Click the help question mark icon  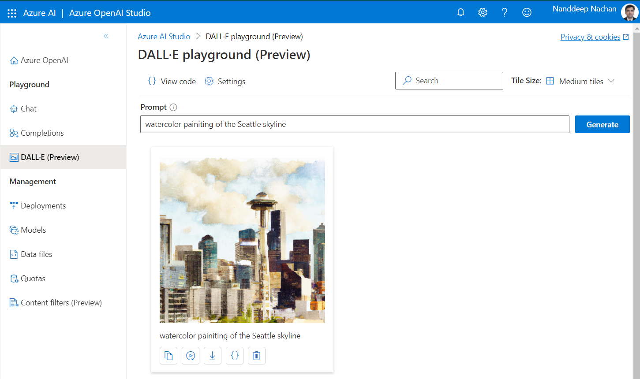(x=505, y=12)
